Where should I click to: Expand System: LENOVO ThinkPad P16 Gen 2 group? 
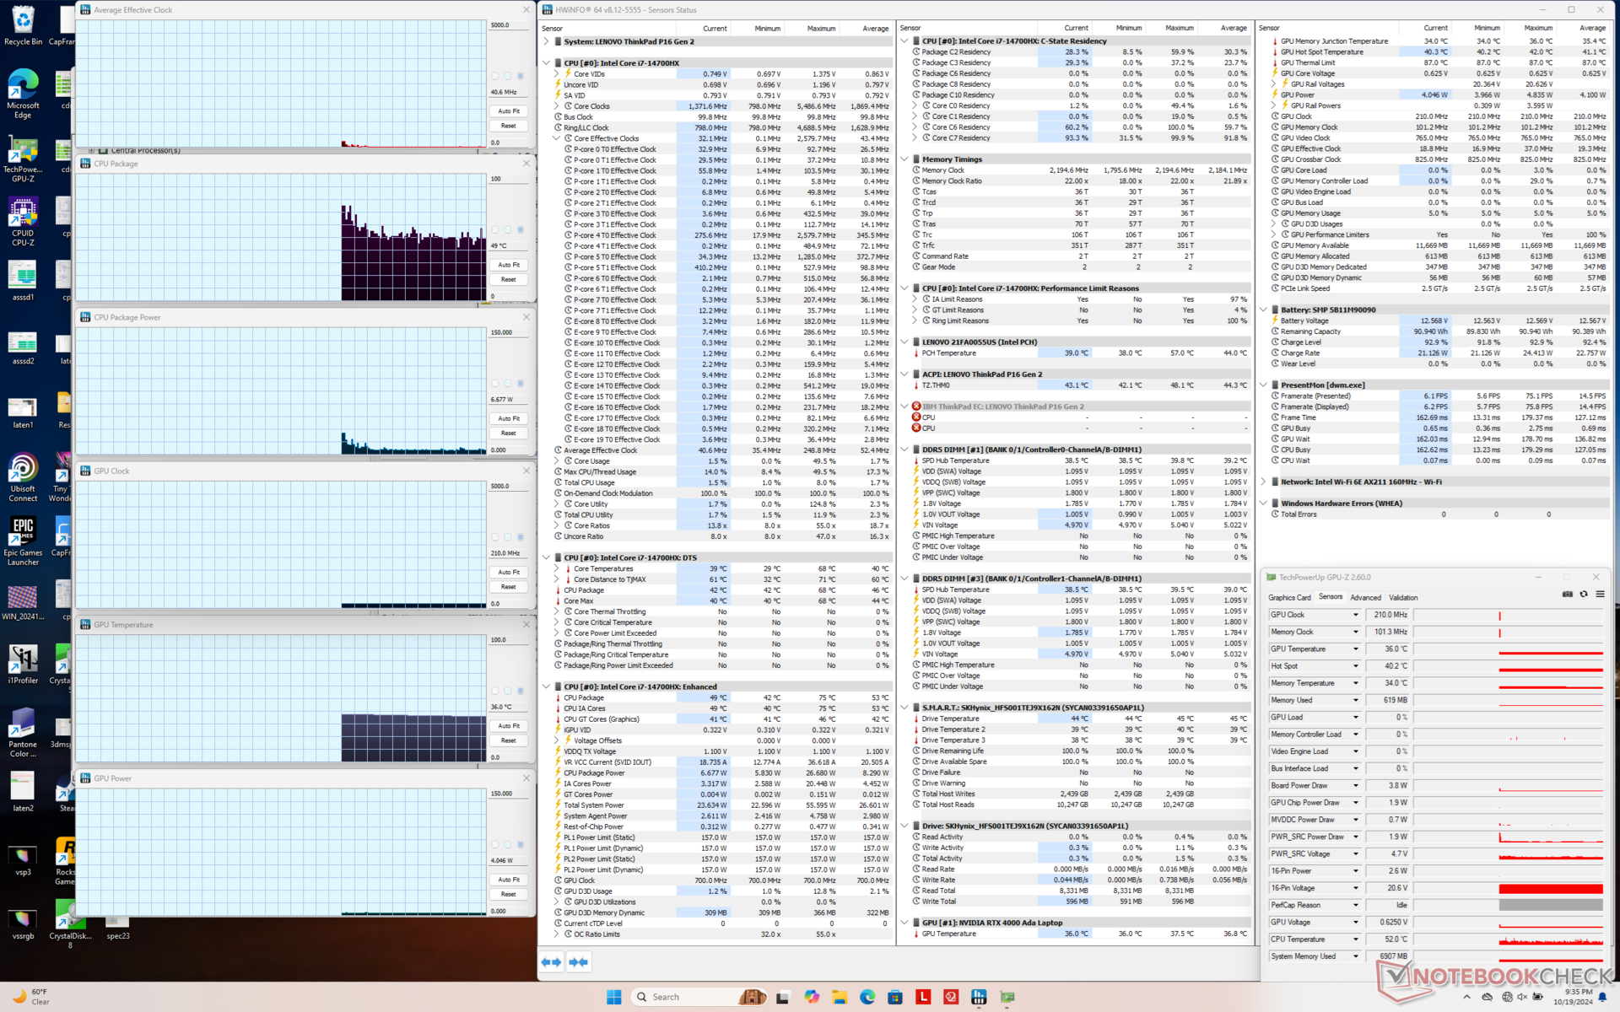(547, 41)
